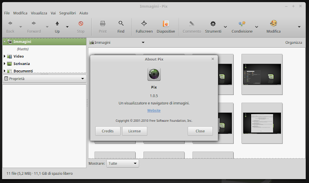The width and height of the screenshot is (309, 183).
Task: Click the Scrivania desktop icon in sidebar
Action: point(10,64)
